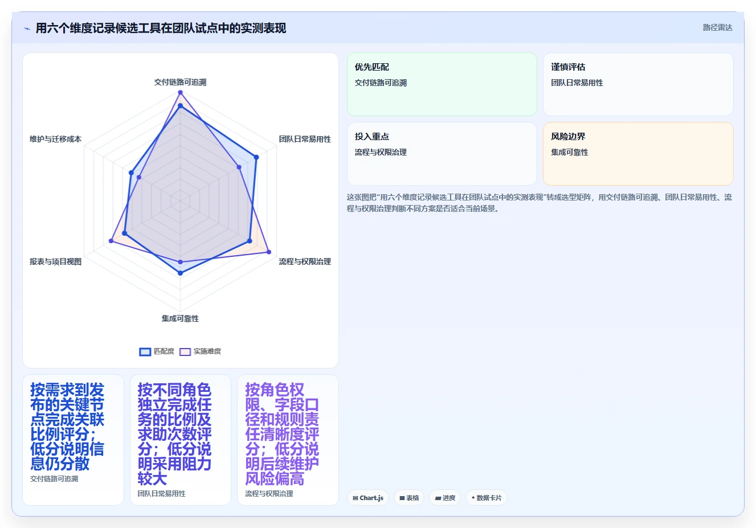Click the Chart.js tag chip
The image size is (756, 528).
[368, 498]
